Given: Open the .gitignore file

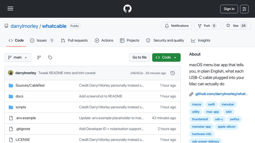Looking at the screenshot, I should (23, 129).
